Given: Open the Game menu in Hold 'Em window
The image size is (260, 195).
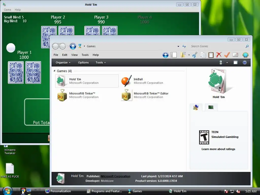Looking at the screenshot, I should [x=7, y=10].
